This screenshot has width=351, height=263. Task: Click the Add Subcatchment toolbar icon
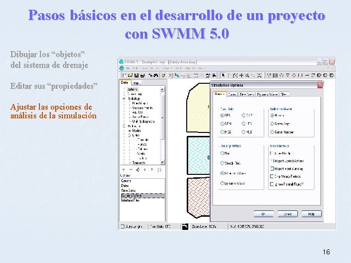tap(275, 75)
